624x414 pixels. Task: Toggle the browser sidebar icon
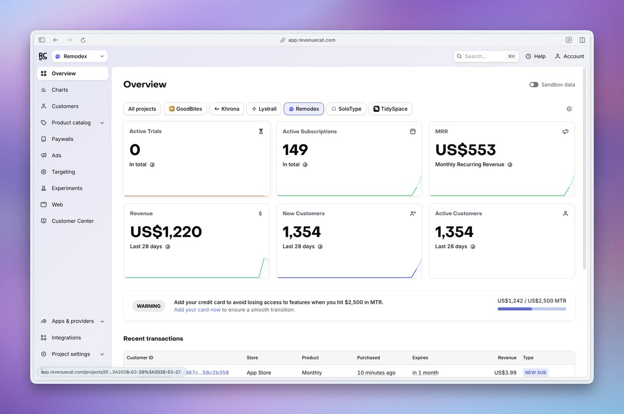pos(42,40)
